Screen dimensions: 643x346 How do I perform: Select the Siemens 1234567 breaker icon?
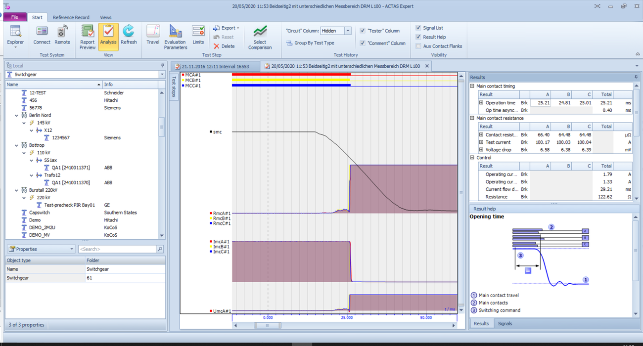[46, 138]
